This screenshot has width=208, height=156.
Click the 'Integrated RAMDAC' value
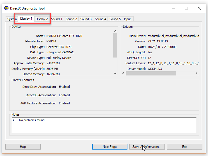click(60, 52)
